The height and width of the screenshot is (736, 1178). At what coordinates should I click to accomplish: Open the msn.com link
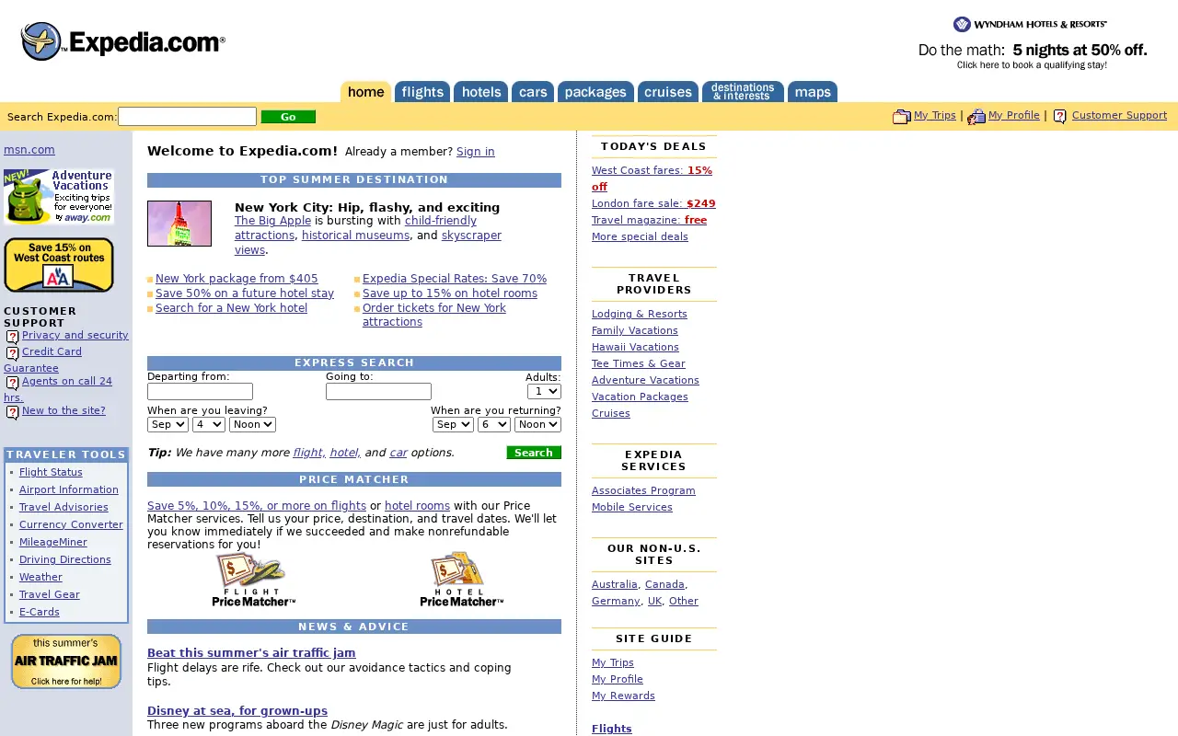click(x=29, y=150)
